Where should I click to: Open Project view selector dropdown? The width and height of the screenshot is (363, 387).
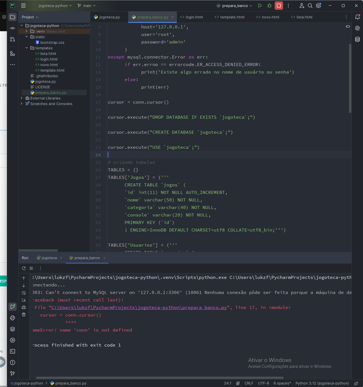(30, 17)
